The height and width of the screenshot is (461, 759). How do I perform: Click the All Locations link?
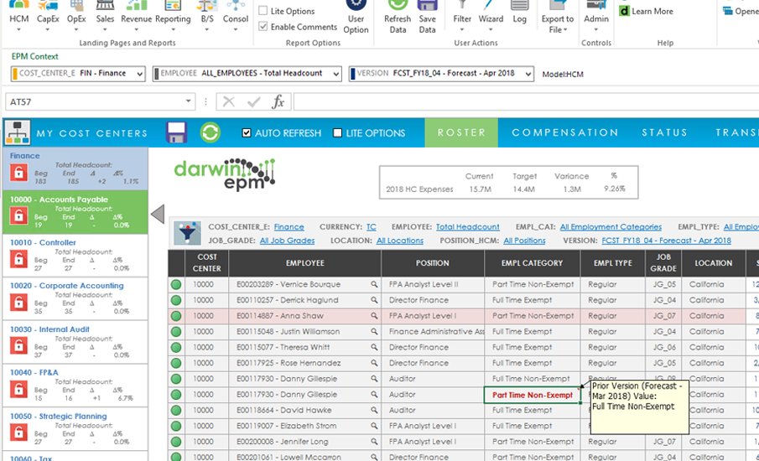click(x=400, y=241)
